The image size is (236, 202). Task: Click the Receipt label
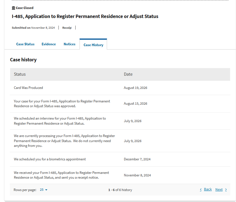[x=67, y=28]
